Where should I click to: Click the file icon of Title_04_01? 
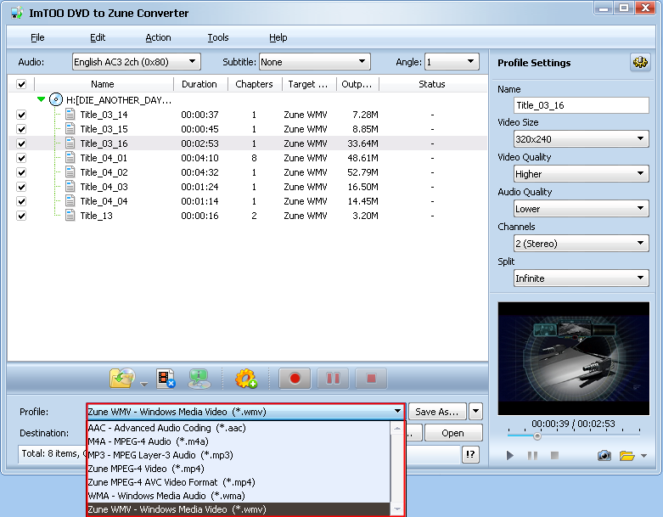pyautogui.click(x=70, y=158)
